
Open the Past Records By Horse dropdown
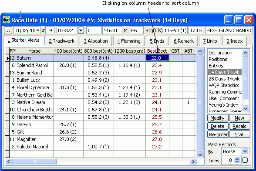coord(245,151)
